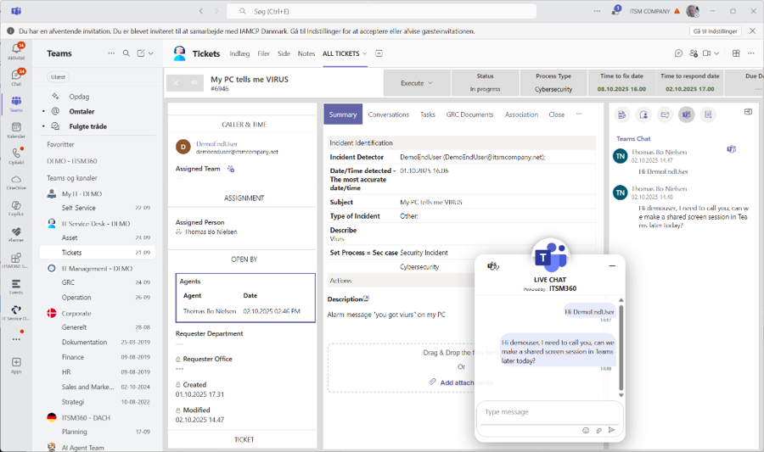764x452 pixels.
Task: Click the search icon in Teams panel
Action: click(x=126, y=53)
